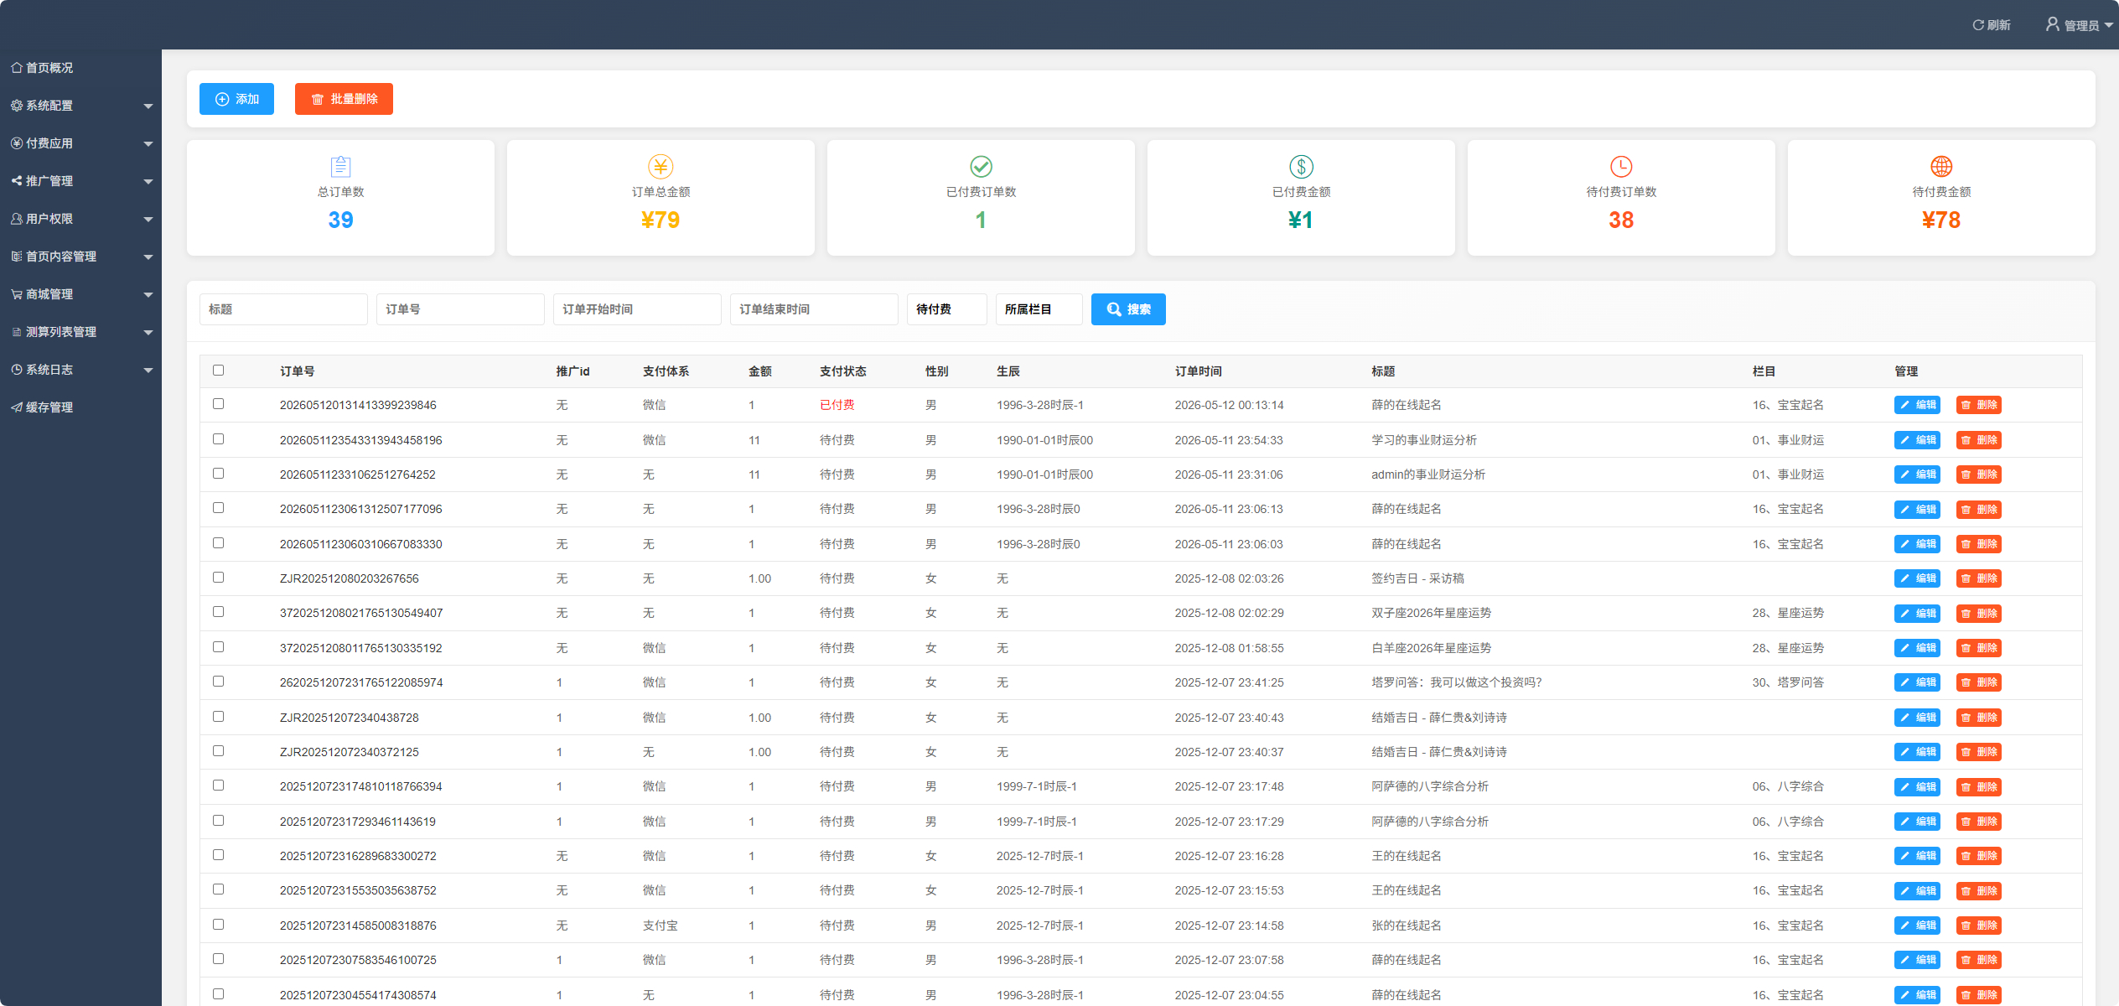Click the total orders clipboard icon

click(x=340, y=166)
